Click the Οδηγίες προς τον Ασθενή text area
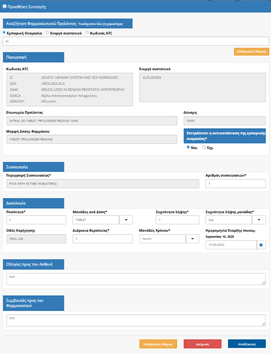The height and width of the screenshot is (354, 271). [135, 279]
